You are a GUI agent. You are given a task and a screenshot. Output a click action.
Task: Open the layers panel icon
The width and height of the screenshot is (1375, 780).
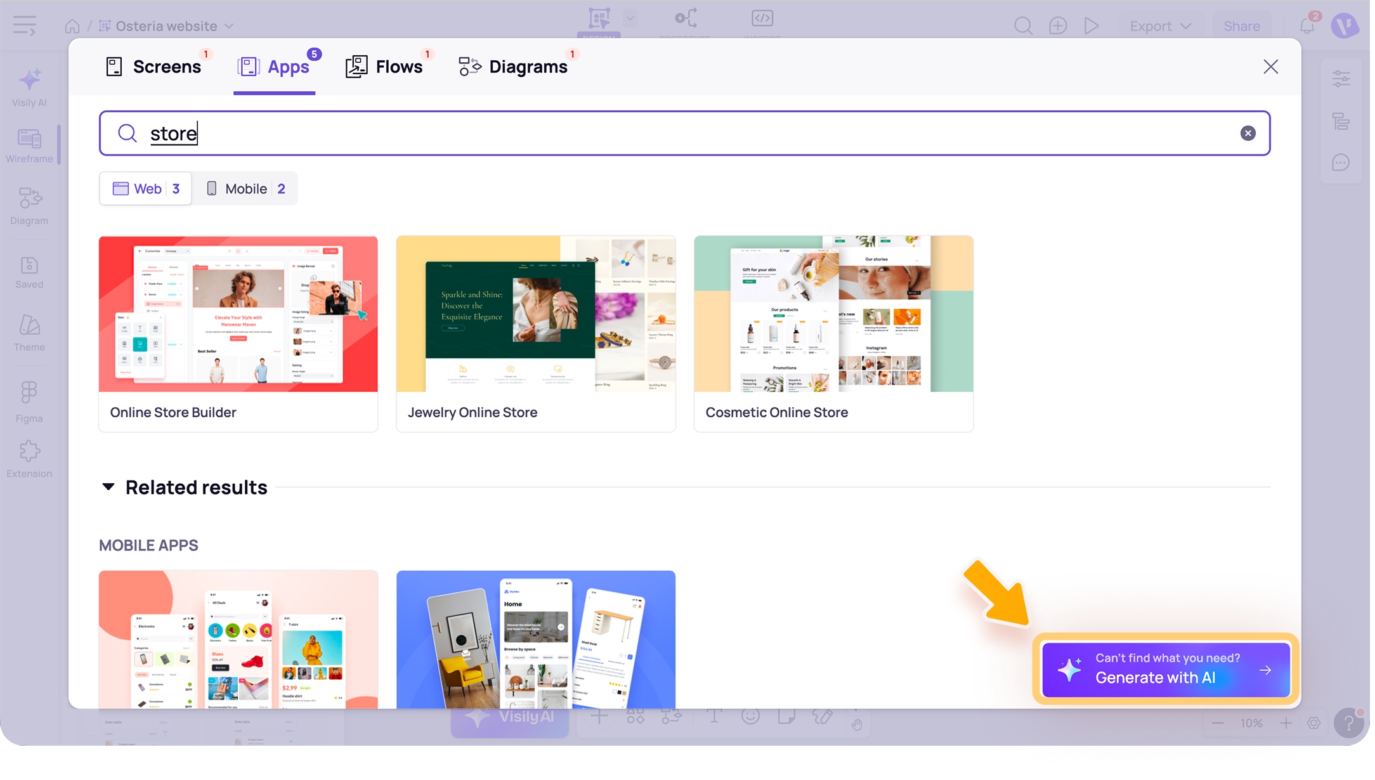tap(1341, 121)
